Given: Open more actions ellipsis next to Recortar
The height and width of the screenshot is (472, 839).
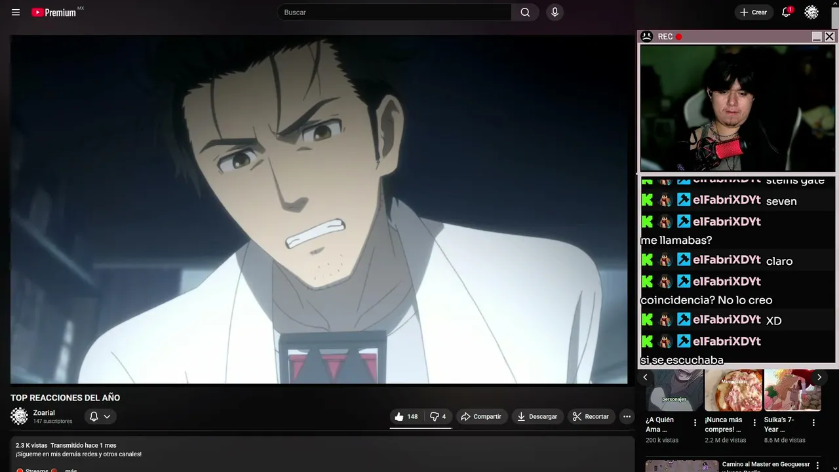Looking at the screenshot, I should 627,416.
